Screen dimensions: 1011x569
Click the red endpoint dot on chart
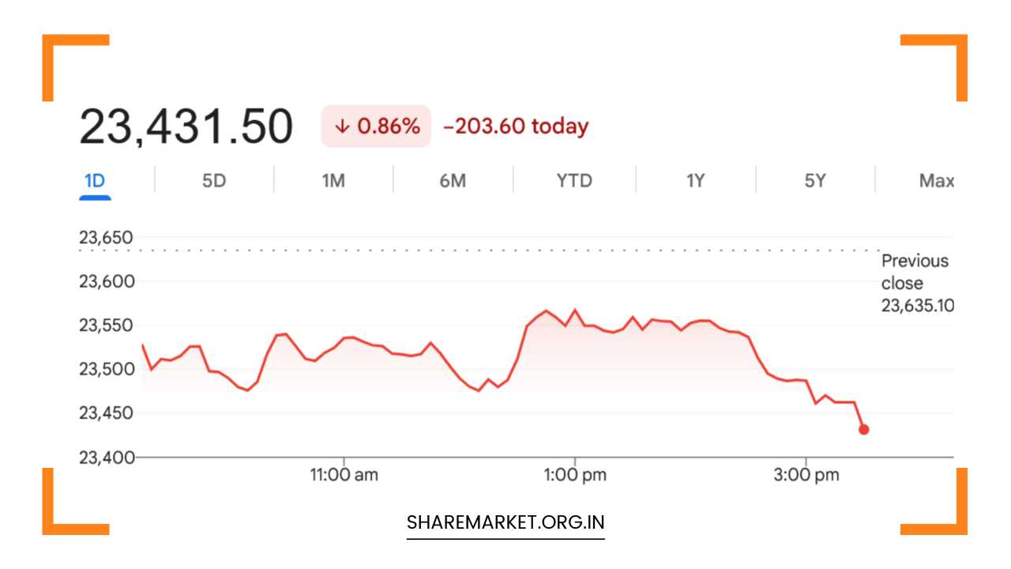coord(864,430)
